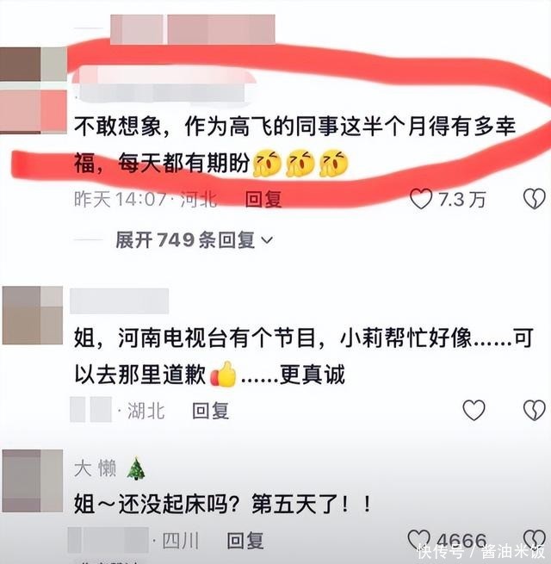This screenshot has width=551, height=564.
Task: Open the username 大懒
Action: point(95,468)
